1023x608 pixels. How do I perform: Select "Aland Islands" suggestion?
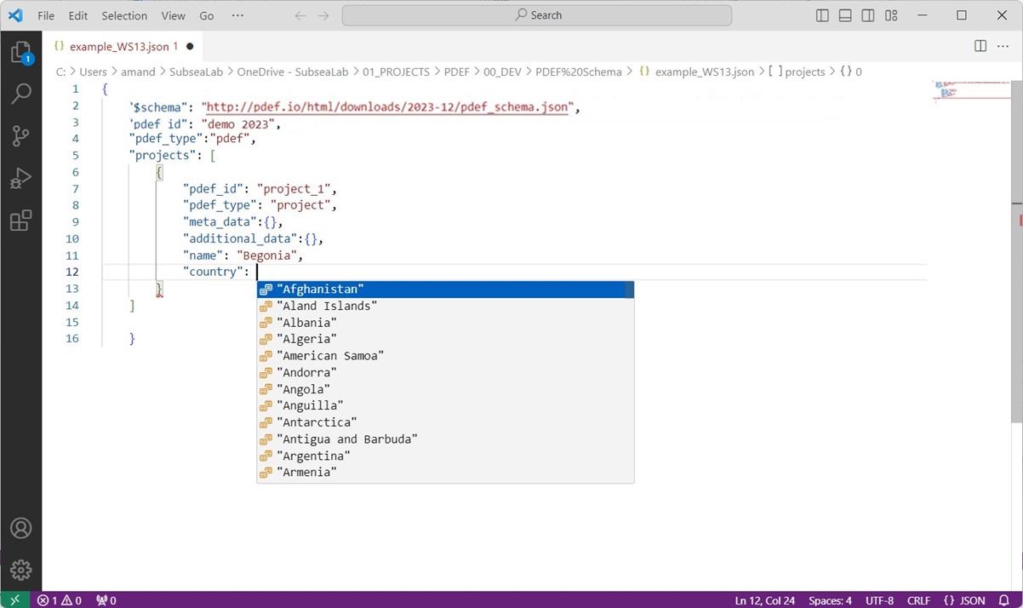tap(445, 306)
